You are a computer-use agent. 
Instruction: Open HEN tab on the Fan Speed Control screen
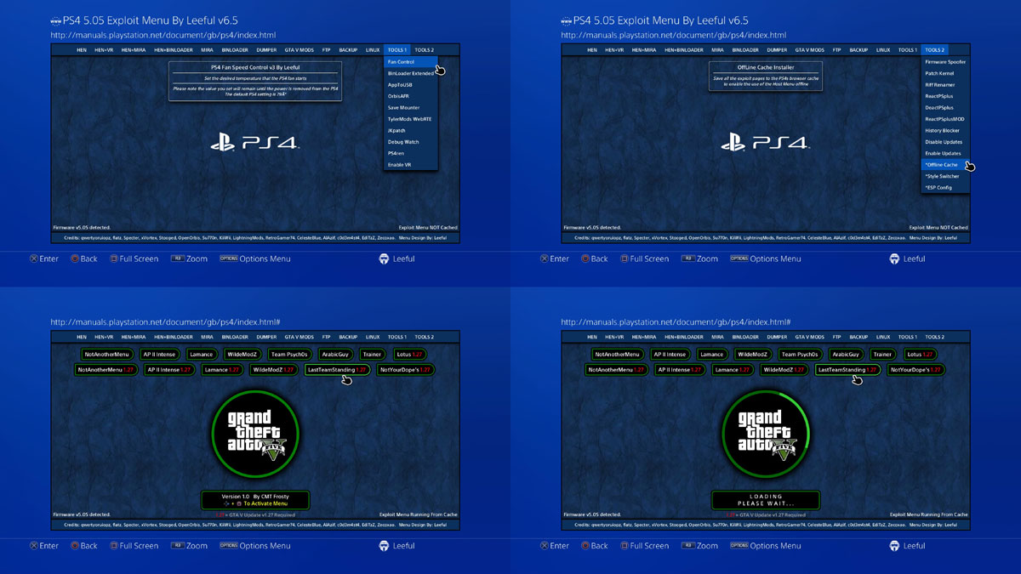[81, 50]
